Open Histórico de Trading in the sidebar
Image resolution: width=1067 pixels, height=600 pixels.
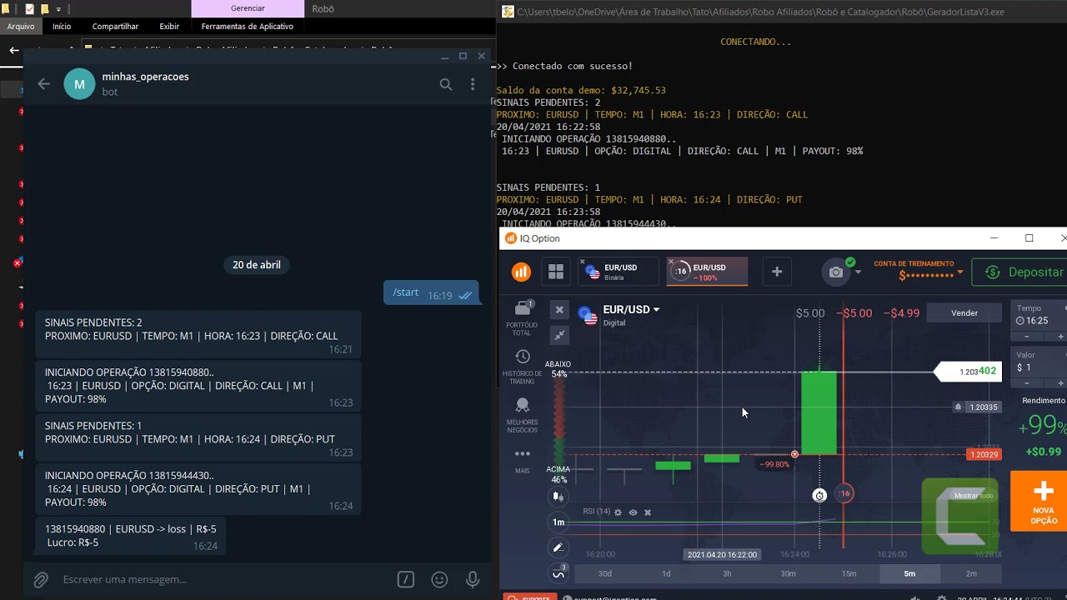(523, 367)
